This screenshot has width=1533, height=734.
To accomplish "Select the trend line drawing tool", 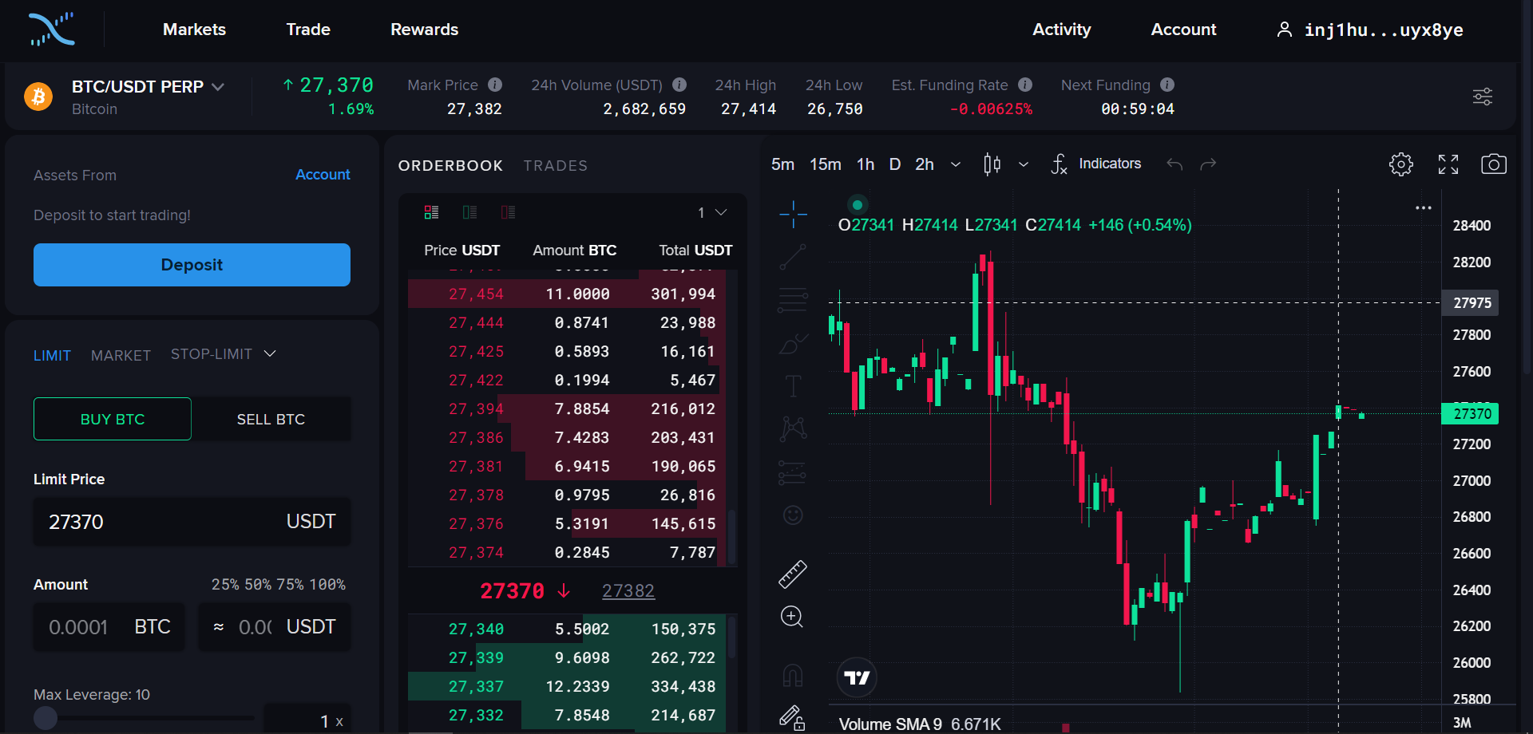I will [x=793, y=257].
